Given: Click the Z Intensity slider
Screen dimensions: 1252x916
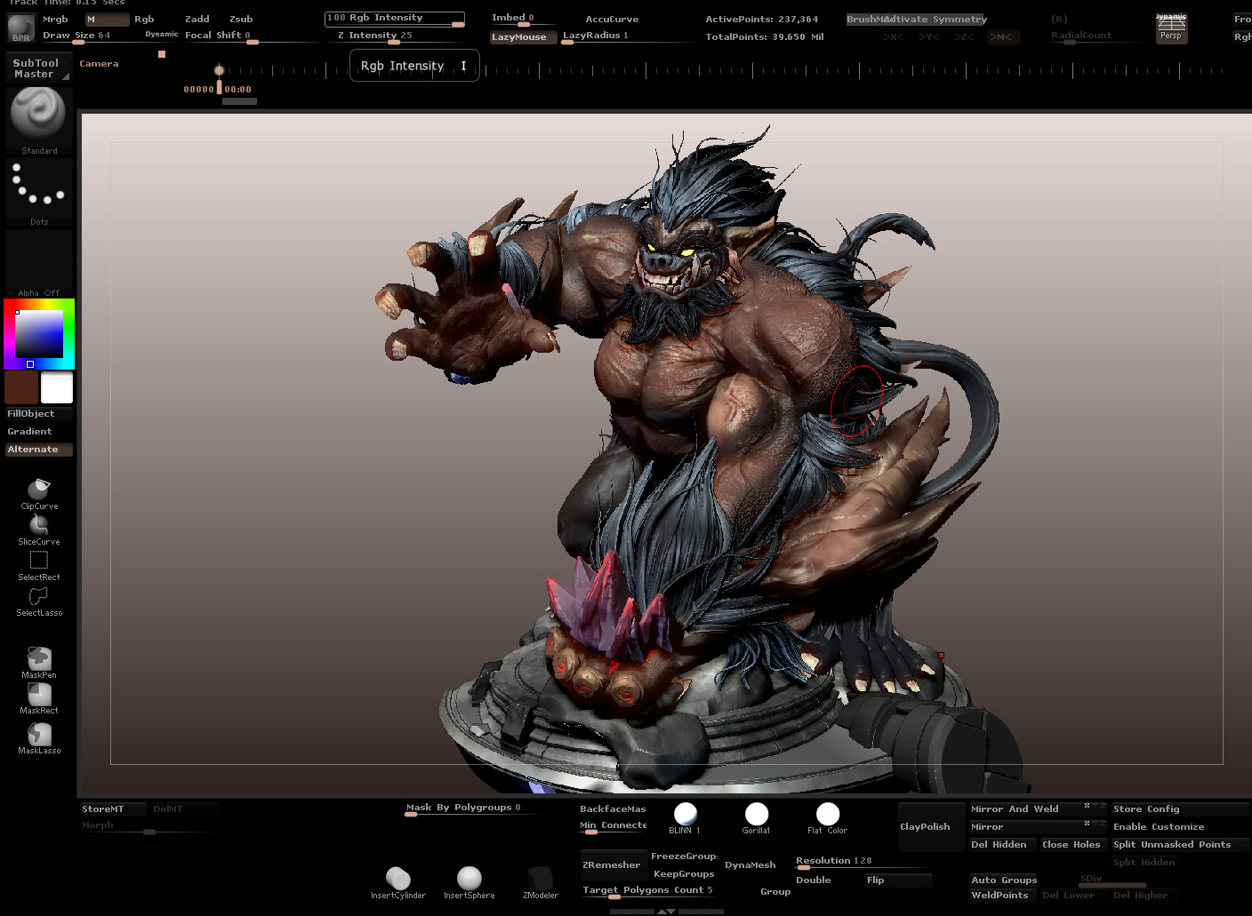Looking at the screenshot, I should [395, 36].
